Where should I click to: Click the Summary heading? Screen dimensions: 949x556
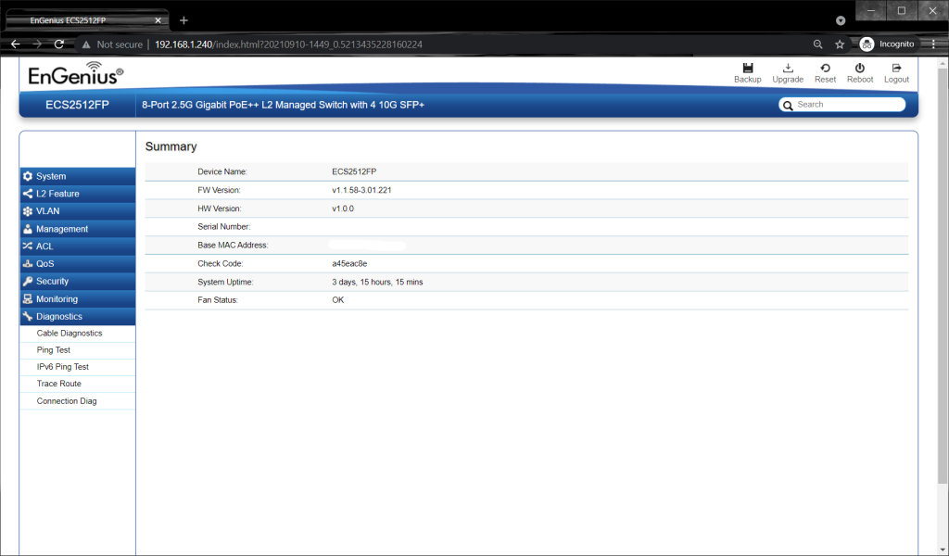coord(171,146)
